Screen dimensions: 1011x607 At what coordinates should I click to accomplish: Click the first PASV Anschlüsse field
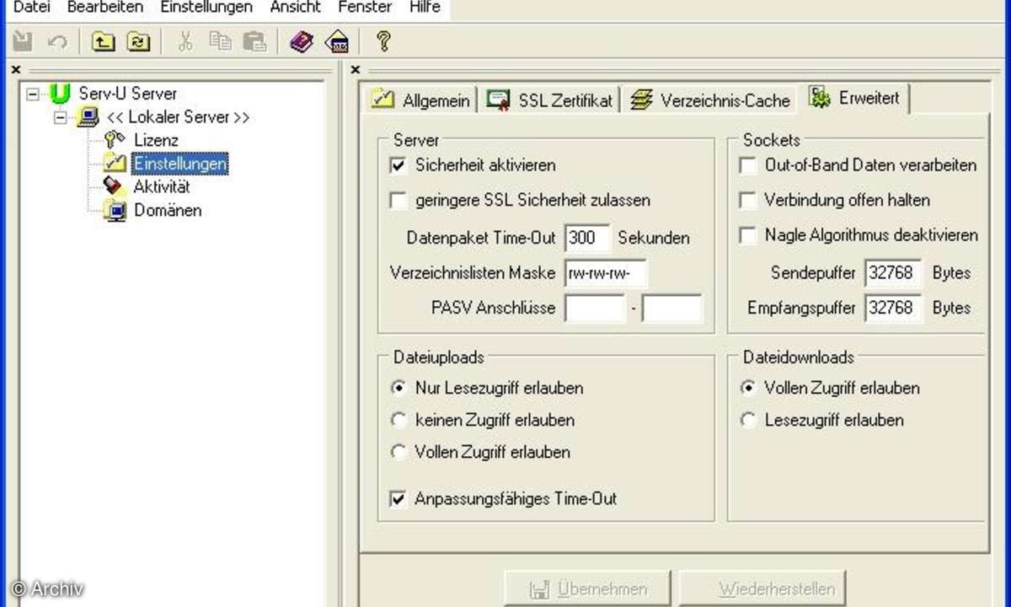click(595, 308)
